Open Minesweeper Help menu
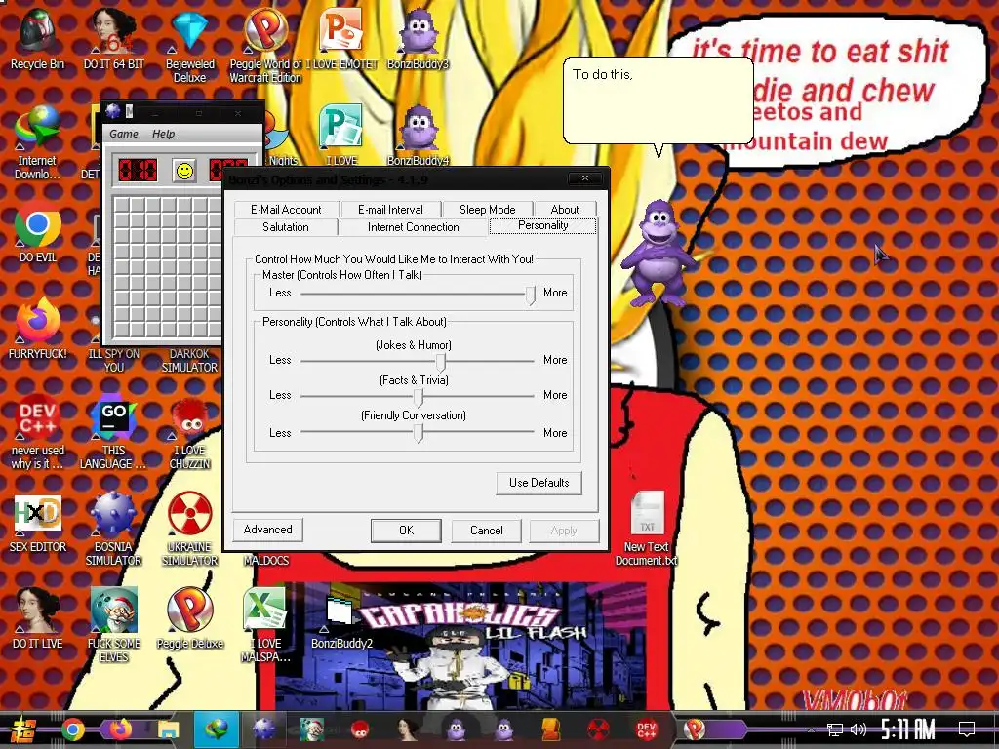The image size is (999, 749). click(x=163, y=134)
